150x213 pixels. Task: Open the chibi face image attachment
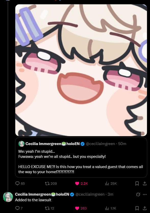[81, 70]
